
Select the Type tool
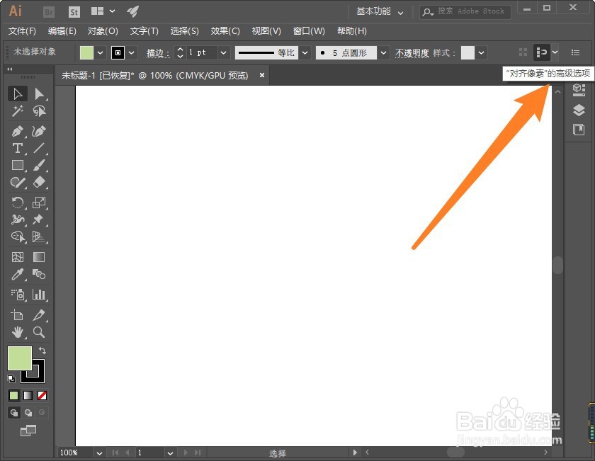pyautogui.click(x=18, y=148)
